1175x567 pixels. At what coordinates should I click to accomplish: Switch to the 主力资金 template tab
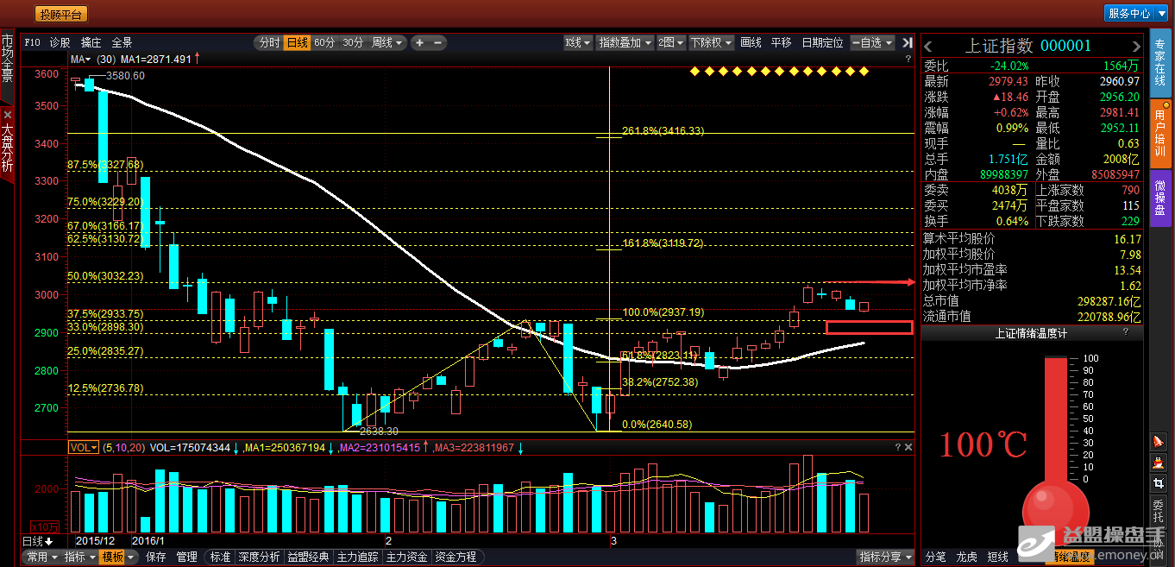coord(407,558)
